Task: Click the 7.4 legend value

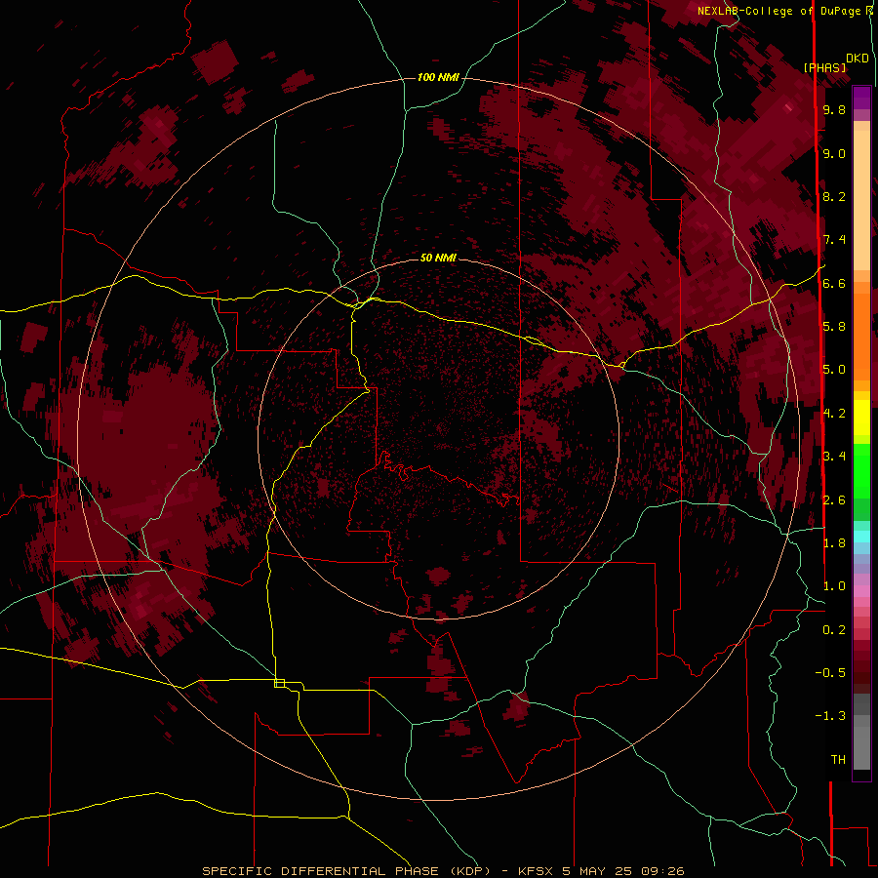Action: 834,240
